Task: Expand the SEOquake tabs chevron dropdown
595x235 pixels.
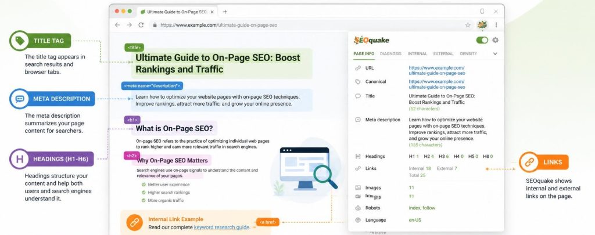Action: coord(495,54)
